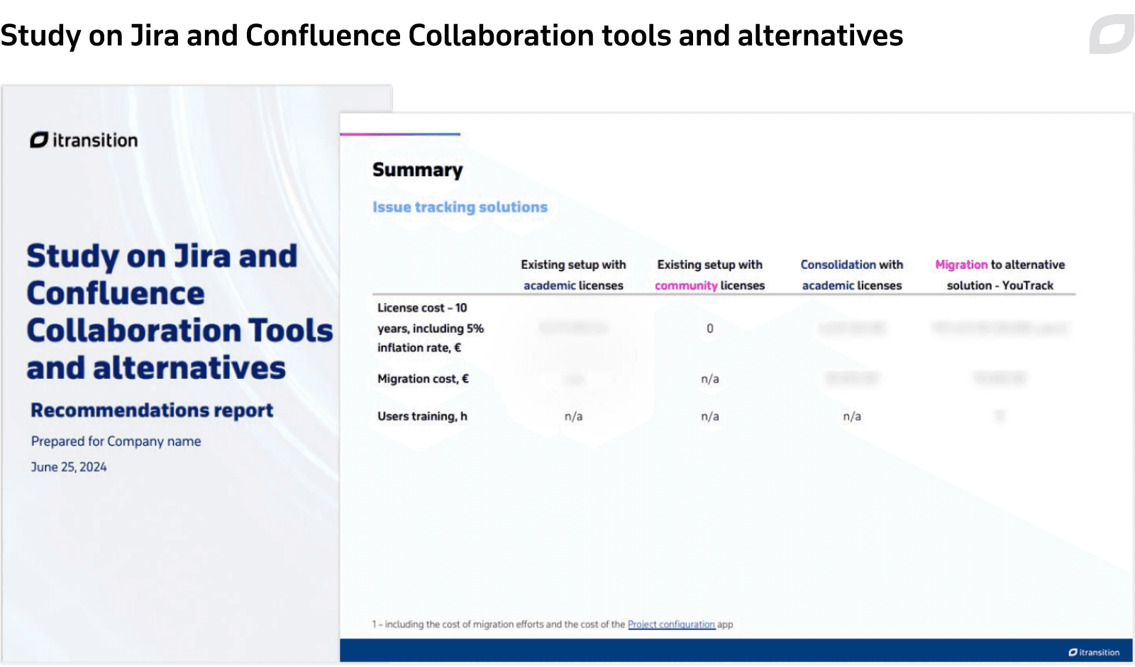Click the footnote text about migration efforts cost
The image size is (1135, 667).
(x=553, y=624)
